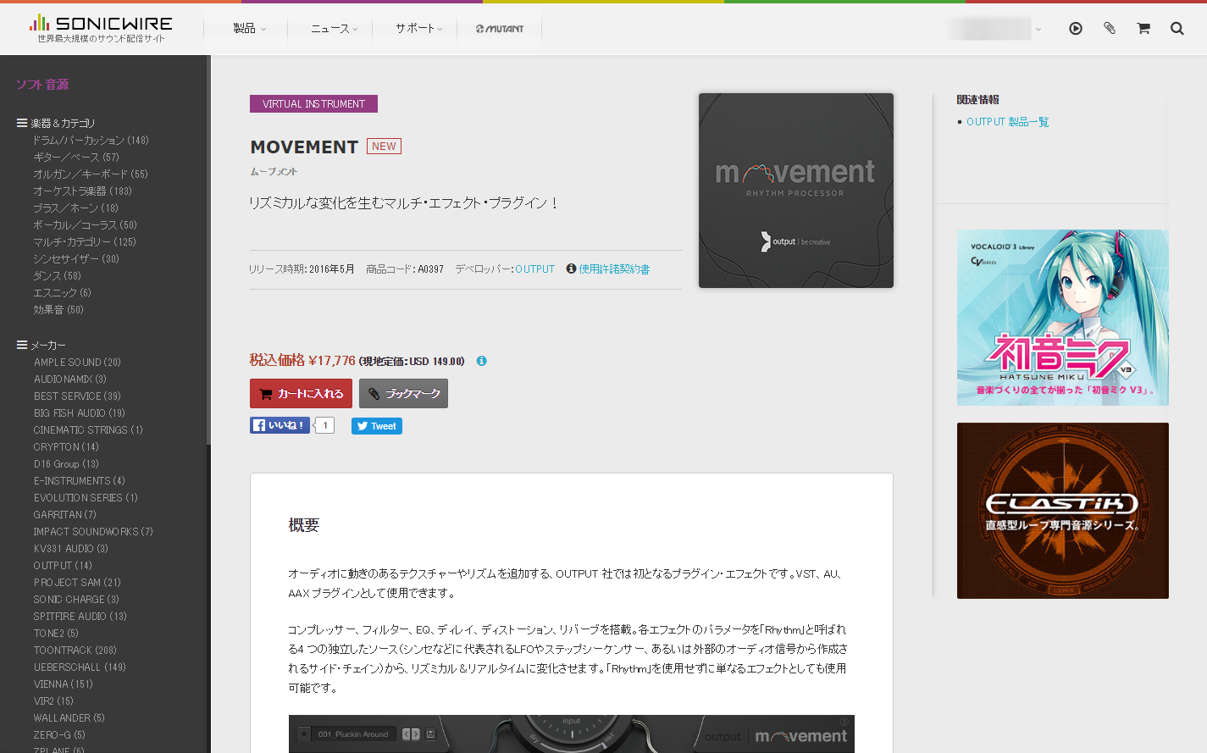
Task: Select エスニック (6) category
Action: point(63,293)
